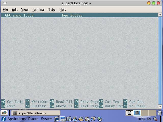Open the Tabs menu

pyautogui.click(x=52, y=9)
